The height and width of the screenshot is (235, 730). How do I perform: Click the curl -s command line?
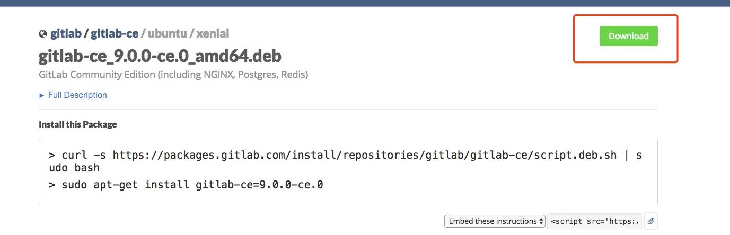(345, 156)
